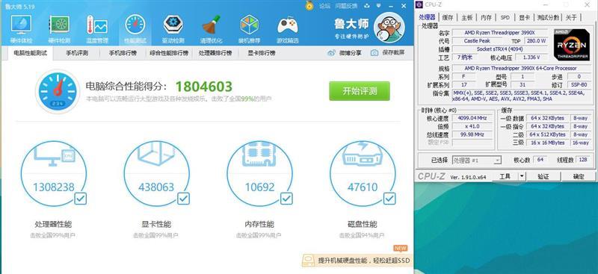Viewport: 598px width, 274px height.
Task: Expand the 工具 dropdown arrow in CPU-Z
Action: coord(522,176)
